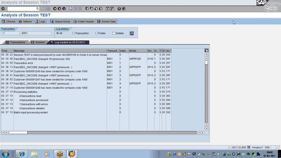
Task: Click the Queue Dump button
Action: point(61,22)
